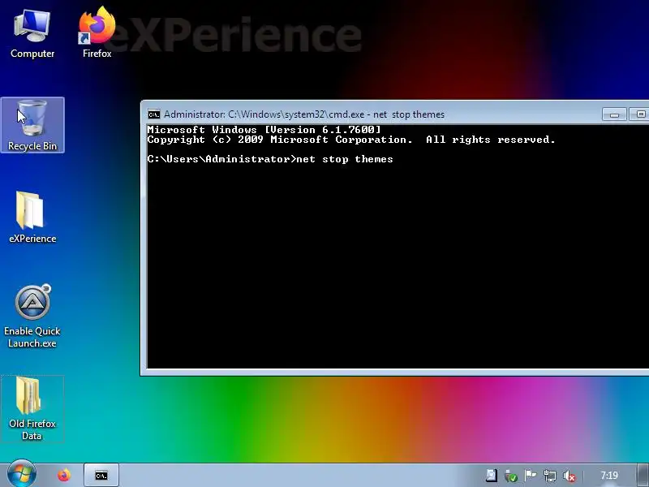Click the cmd.exe window title text
The height and width of the screenshot is (487, 649).
tap(304, 114)
